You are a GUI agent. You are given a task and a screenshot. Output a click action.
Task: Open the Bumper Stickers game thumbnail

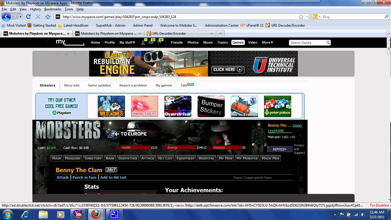[211, 106]
